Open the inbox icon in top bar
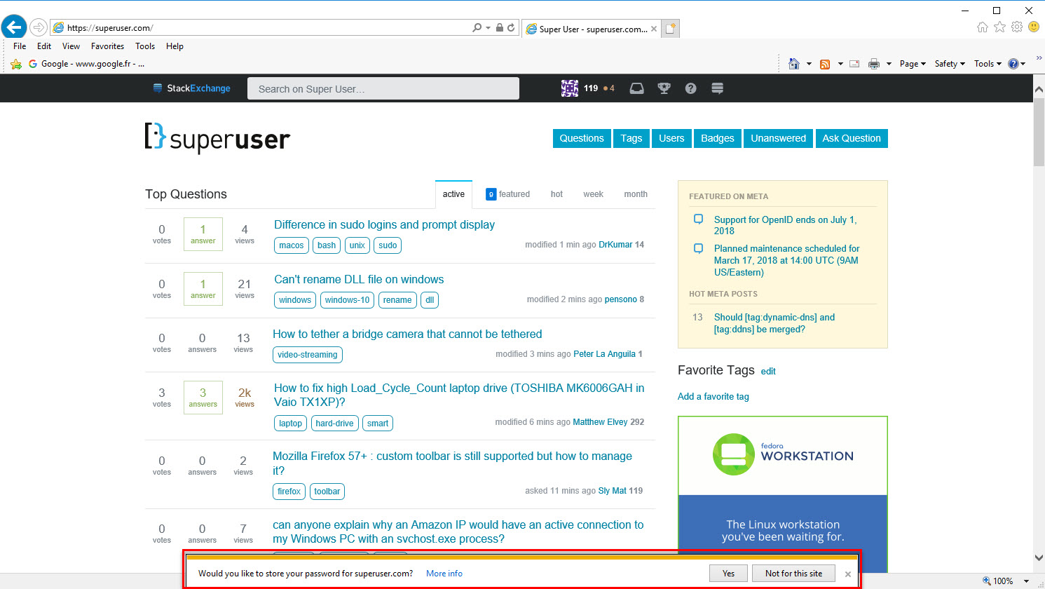This screenshot has width=1045, height=589. coord(636,88)
